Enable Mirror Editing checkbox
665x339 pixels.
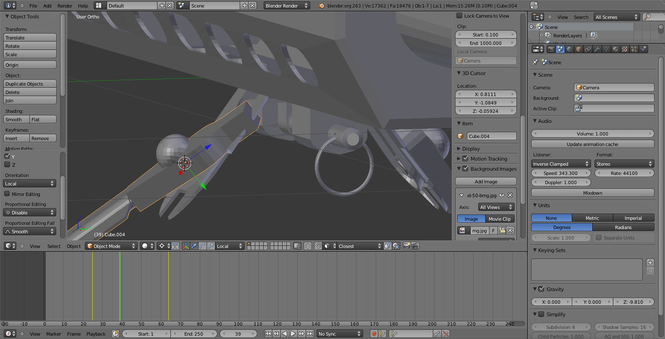tap(7, 194)
